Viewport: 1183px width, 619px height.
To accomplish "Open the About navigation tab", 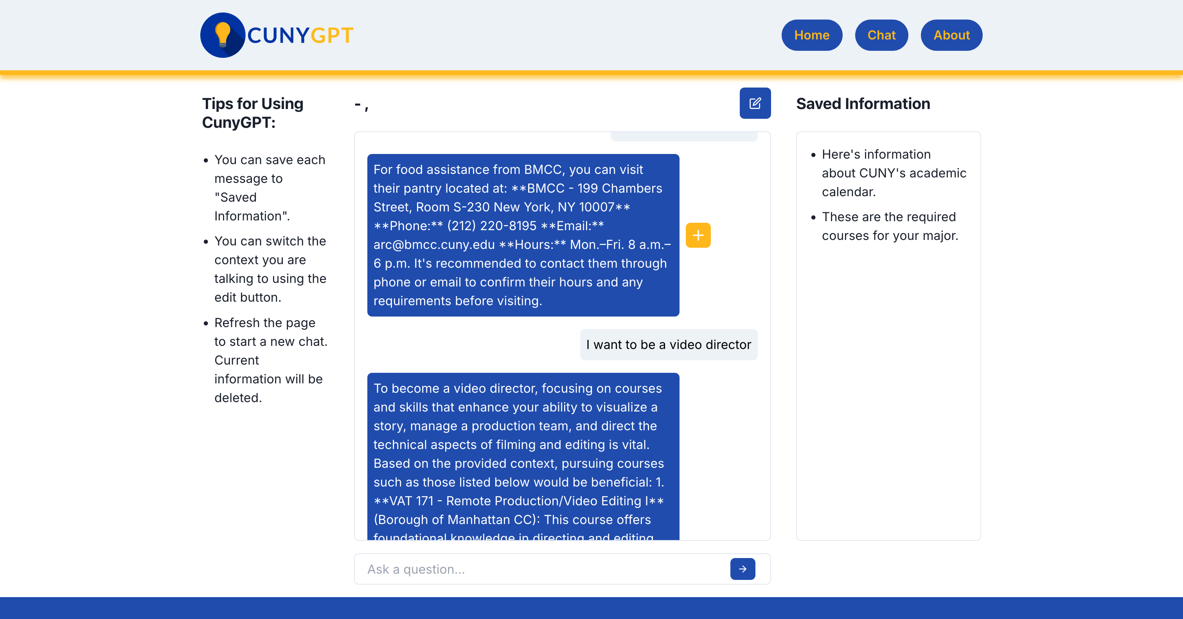I will click(951, 35).
